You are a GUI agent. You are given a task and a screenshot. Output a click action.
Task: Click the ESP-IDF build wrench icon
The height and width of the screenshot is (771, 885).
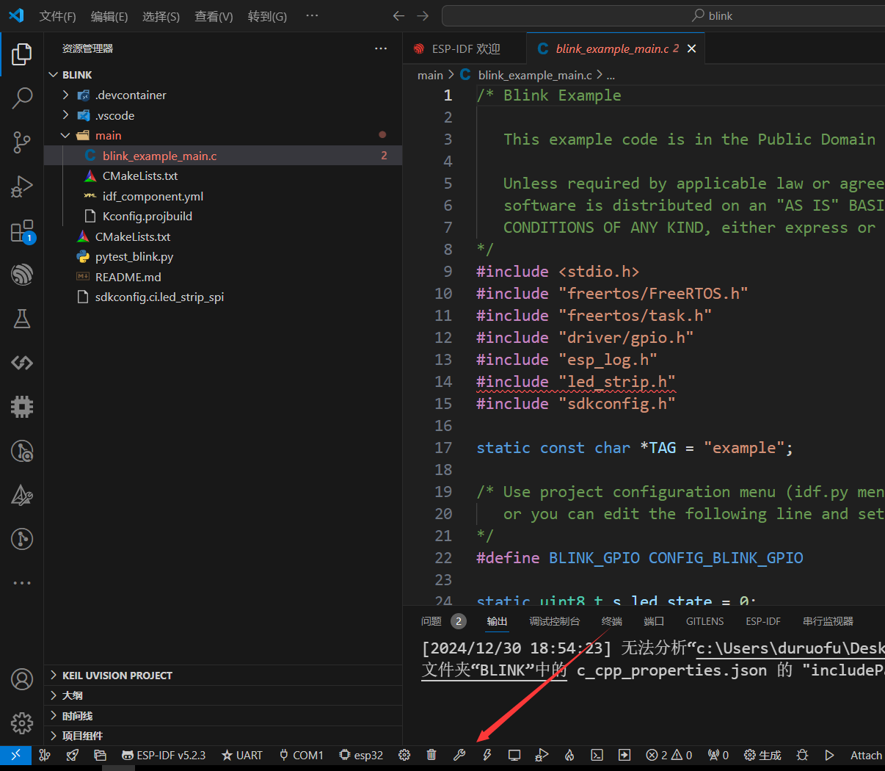tap(459, 755)
